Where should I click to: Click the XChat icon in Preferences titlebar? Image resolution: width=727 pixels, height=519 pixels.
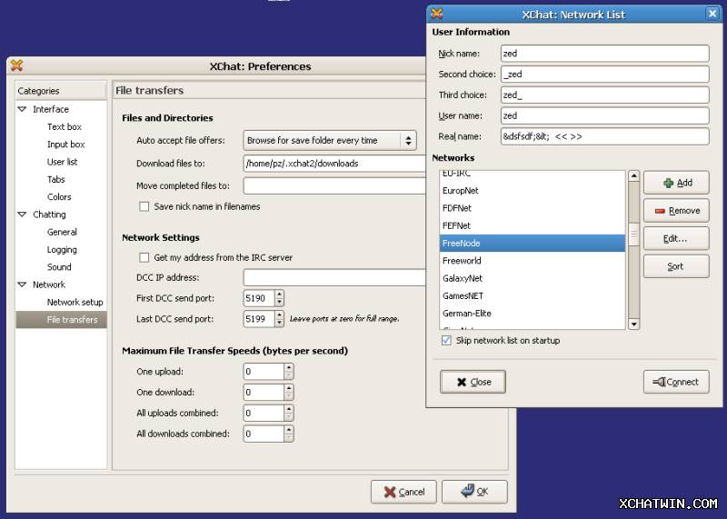click(x=16, y=65)
